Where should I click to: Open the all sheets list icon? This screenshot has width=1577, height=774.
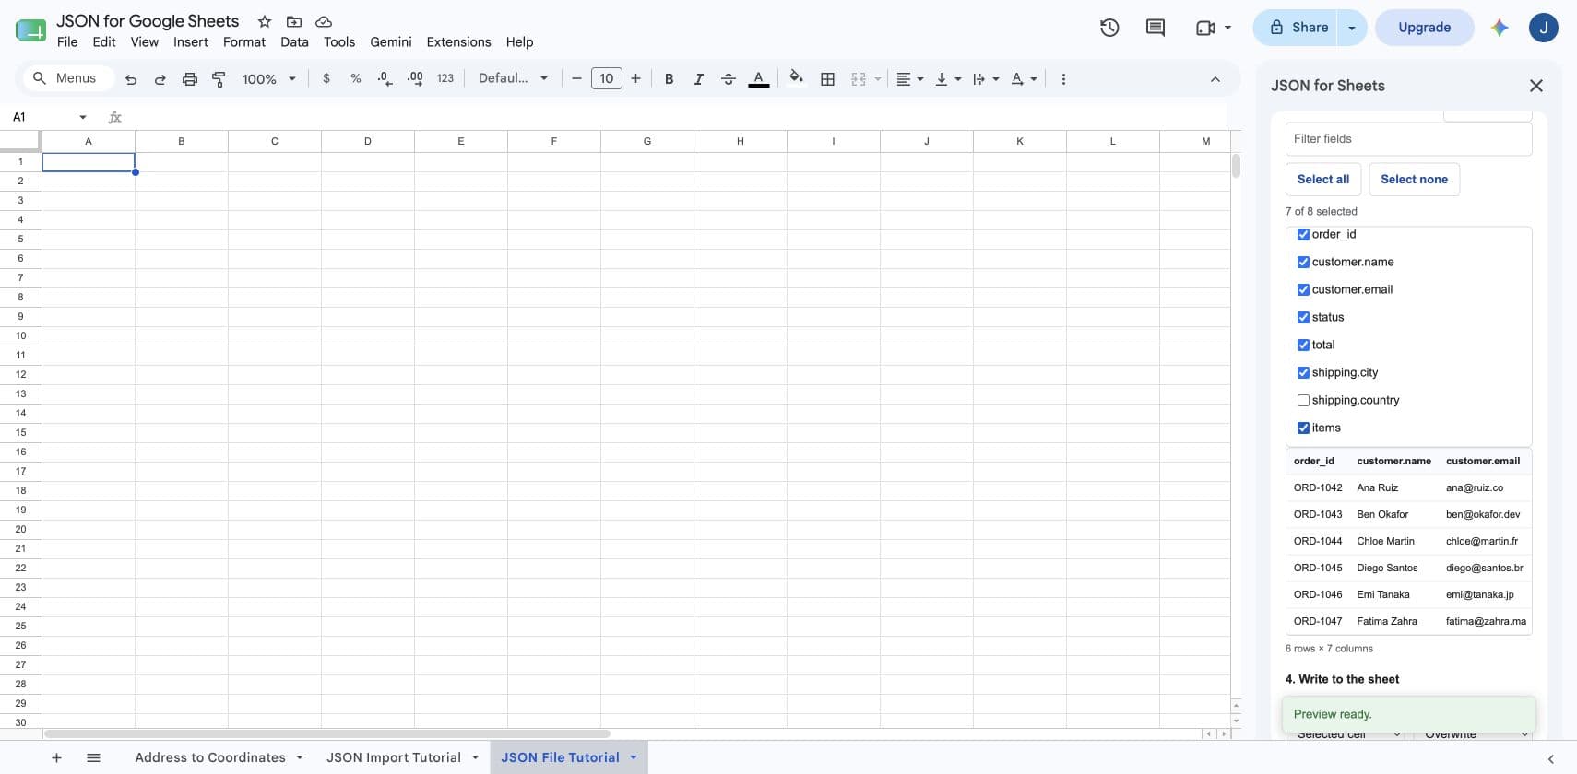coord(93,757)
